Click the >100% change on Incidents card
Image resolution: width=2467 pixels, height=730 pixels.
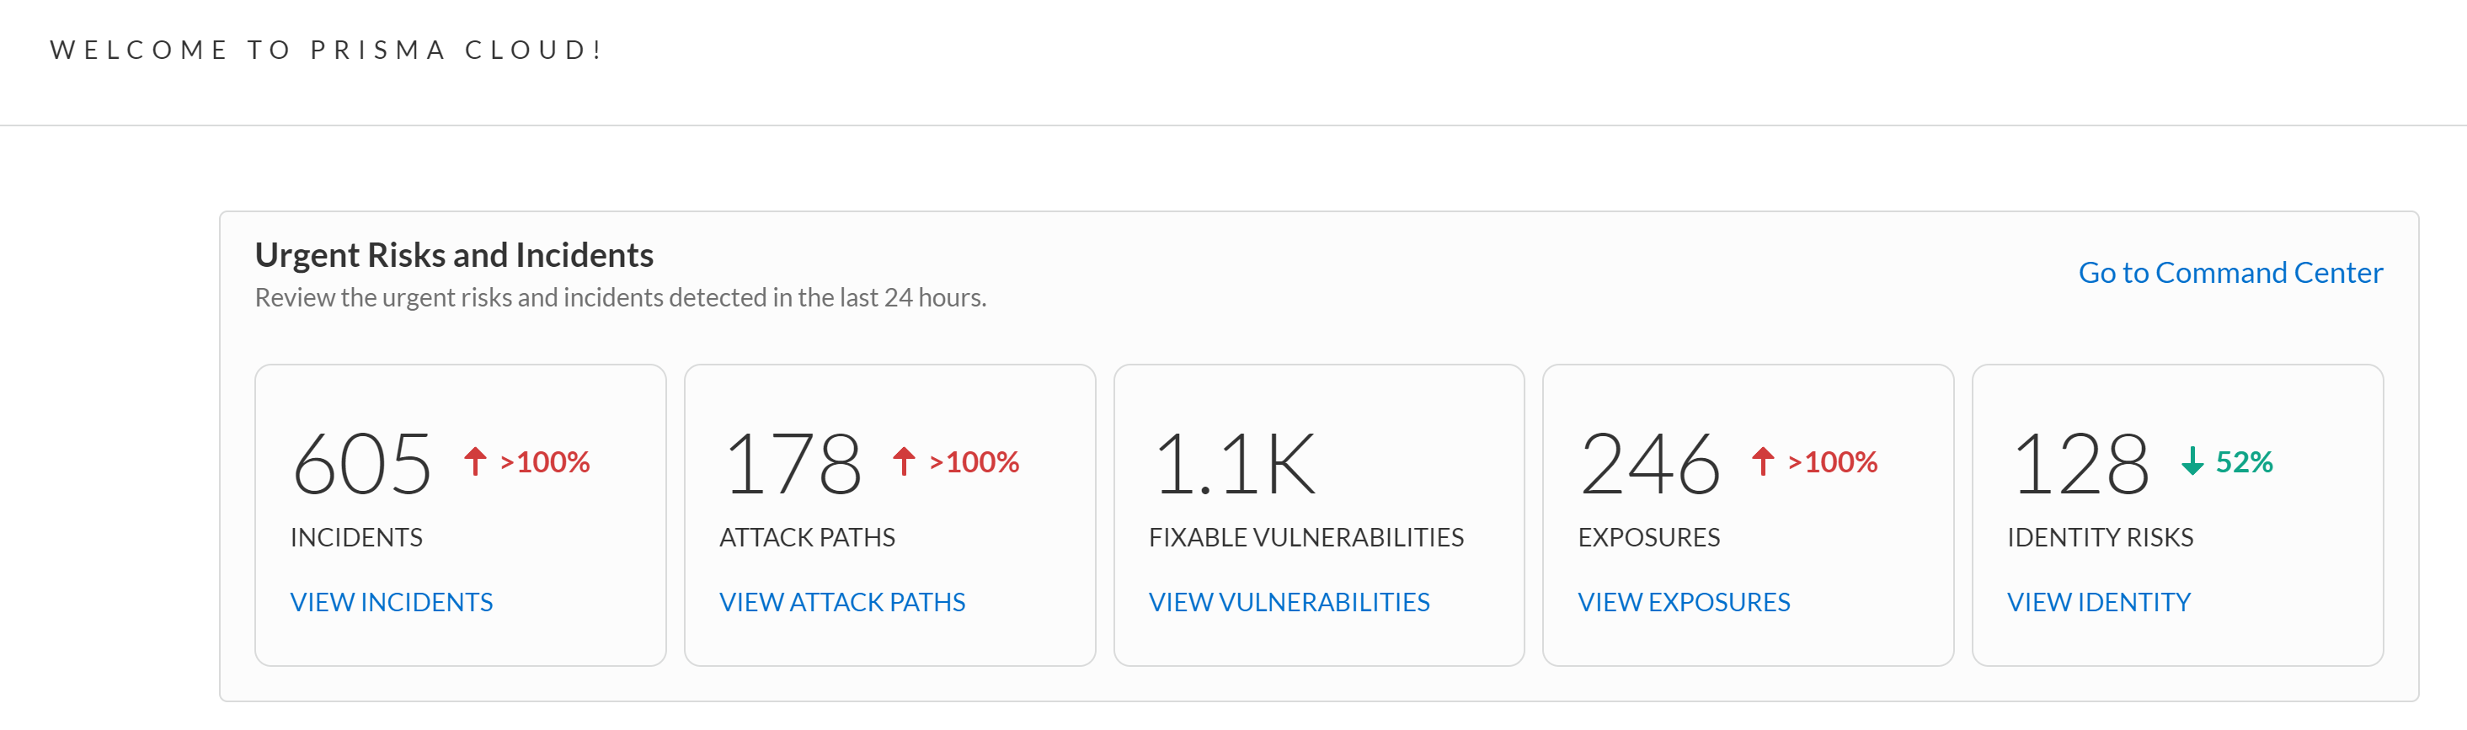coord(545,462)
